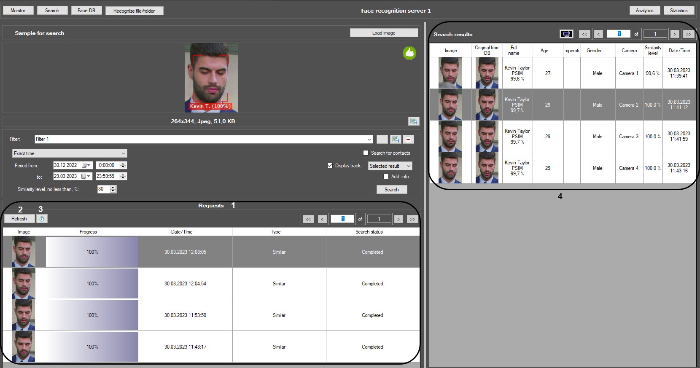Click the Requests page number field
The height and width of the screenshot is (368, 700).
tap(342, 219)
